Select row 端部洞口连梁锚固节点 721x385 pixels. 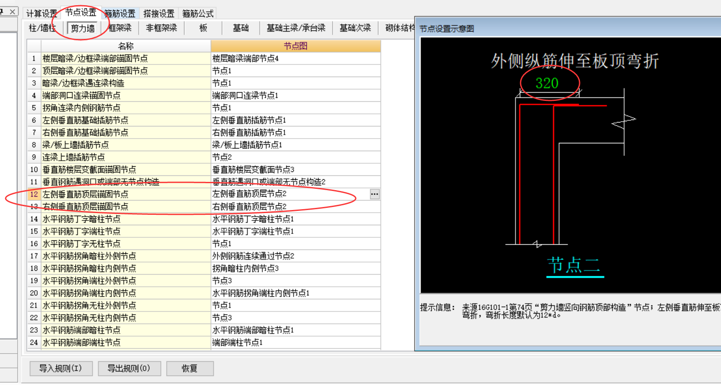point(126,95)
